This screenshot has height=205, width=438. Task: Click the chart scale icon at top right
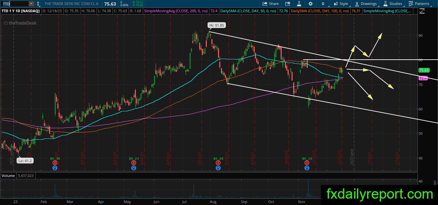422,11
